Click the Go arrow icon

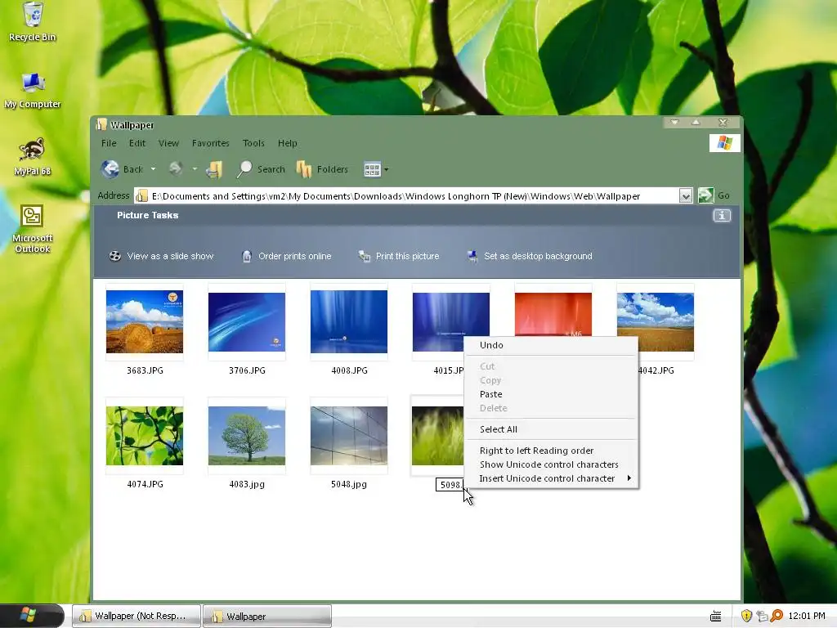(705, 195)
